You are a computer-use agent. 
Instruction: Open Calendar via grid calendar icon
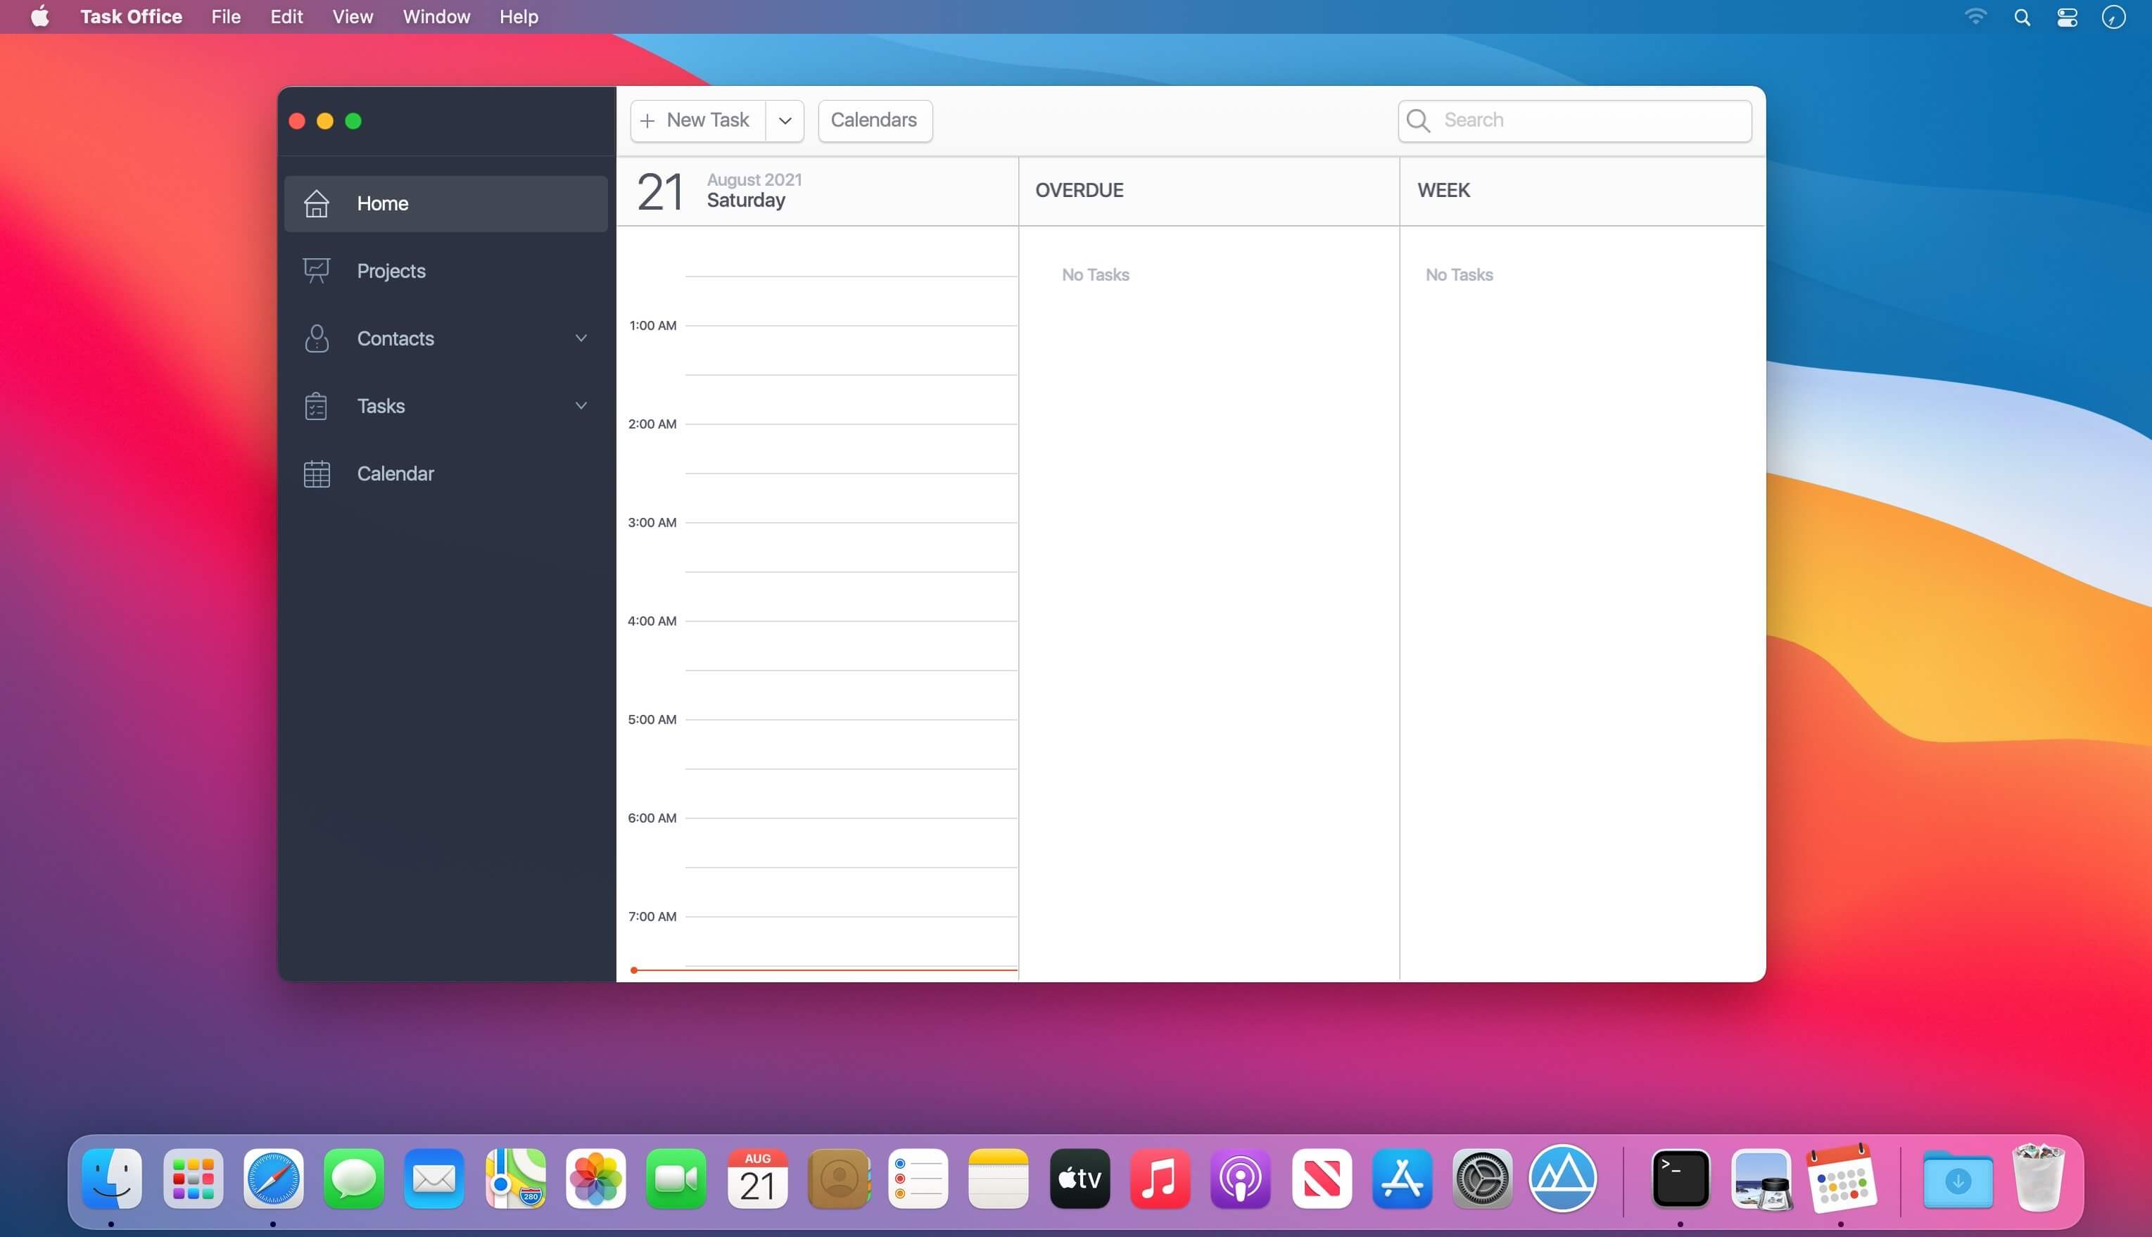[316, 474]
